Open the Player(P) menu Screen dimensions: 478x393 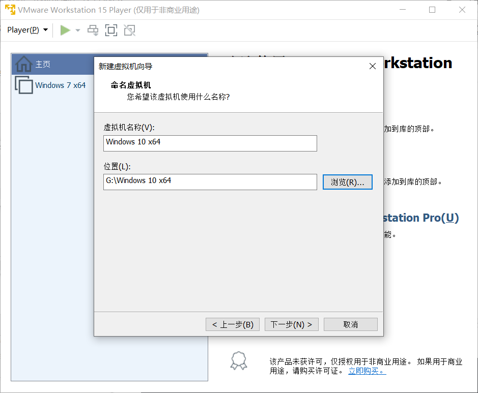point(27,30)
